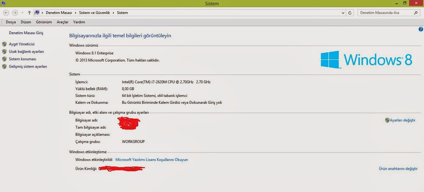Open Aygıt Yöneticisi
424x192 pixels.
point(22,44)
